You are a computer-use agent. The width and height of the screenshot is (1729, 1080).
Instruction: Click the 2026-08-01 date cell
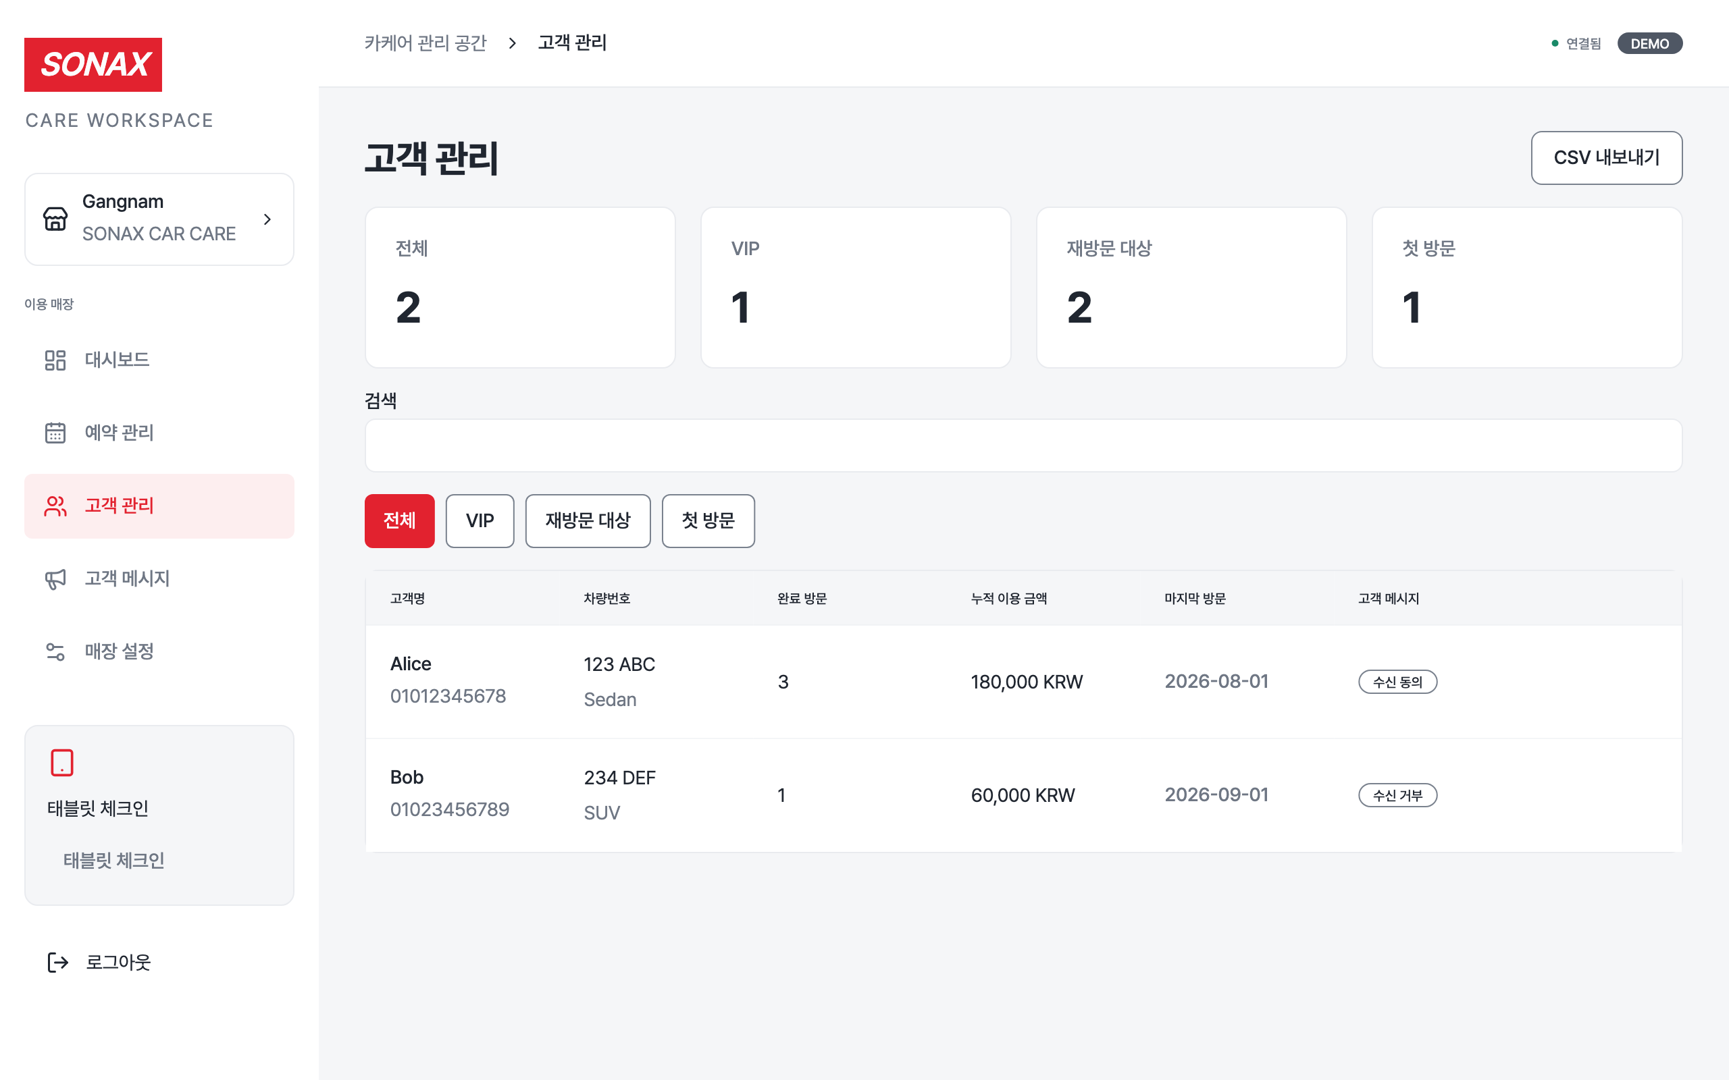1217,682
